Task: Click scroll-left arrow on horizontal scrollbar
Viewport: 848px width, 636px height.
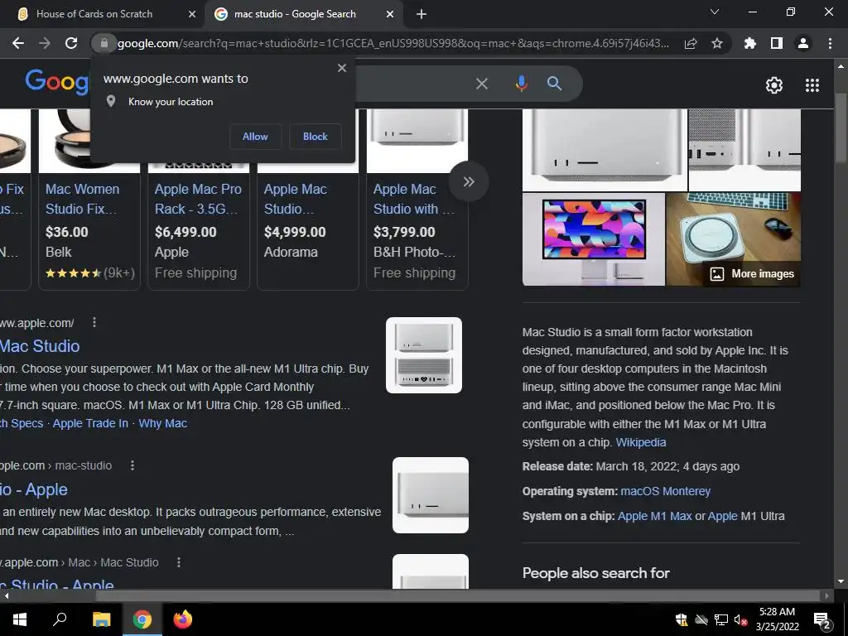Action: (x=7, y=596)
